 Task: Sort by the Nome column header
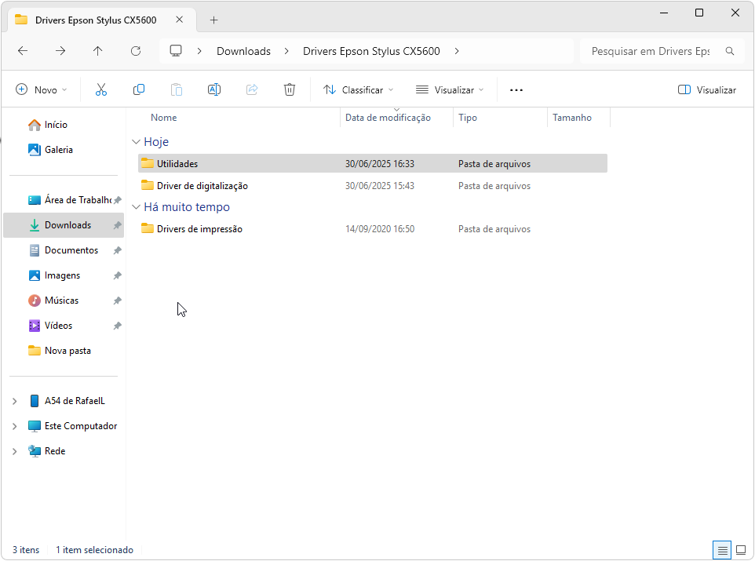tap(164, 118)
